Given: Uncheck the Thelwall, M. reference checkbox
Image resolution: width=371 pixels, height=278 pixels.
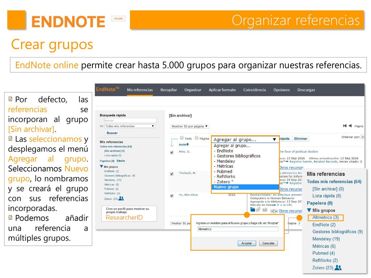Looking at the screenshot, I should click(172, 174).
